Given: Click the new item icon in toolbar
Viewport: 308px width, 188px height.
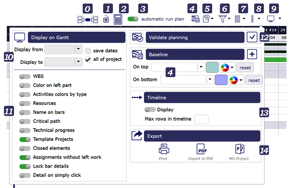Looking at the screenshot, I should 206,19.
